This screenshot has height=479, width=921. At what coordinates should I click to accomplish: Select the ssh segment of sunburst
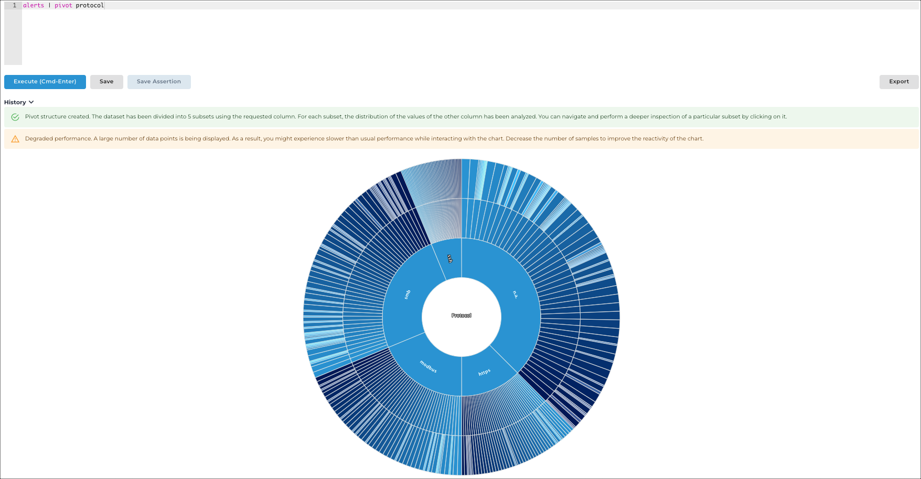[449, 258]
